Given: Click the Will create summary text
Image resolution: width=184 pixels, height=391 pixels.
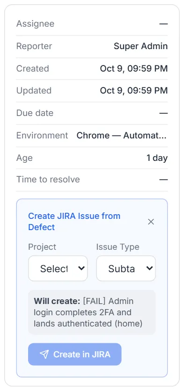Looking at the screenshot, I should [x=88, y=312].
